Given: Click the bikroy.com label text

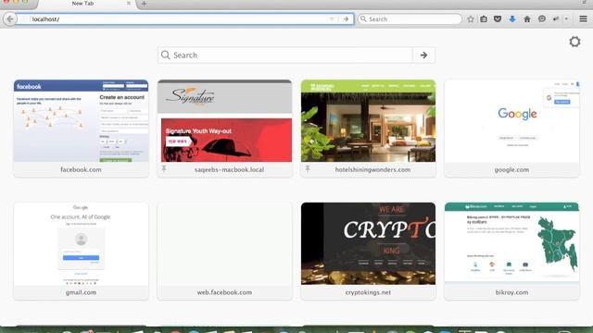Looking at the screenshot, I should (512, 292).
